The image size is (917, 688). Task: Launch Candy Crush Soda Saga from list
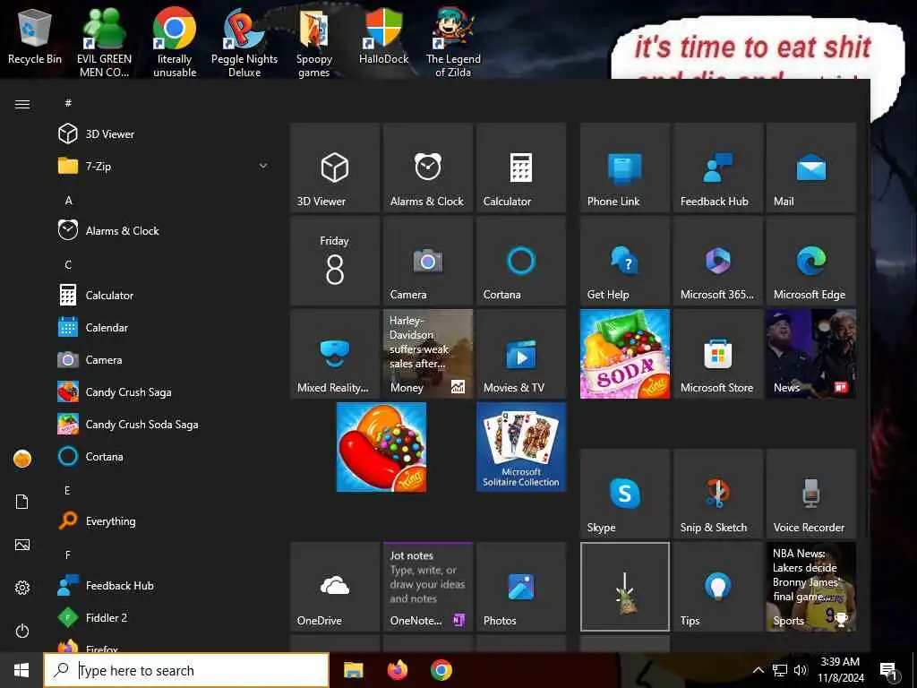pos(164,424)
